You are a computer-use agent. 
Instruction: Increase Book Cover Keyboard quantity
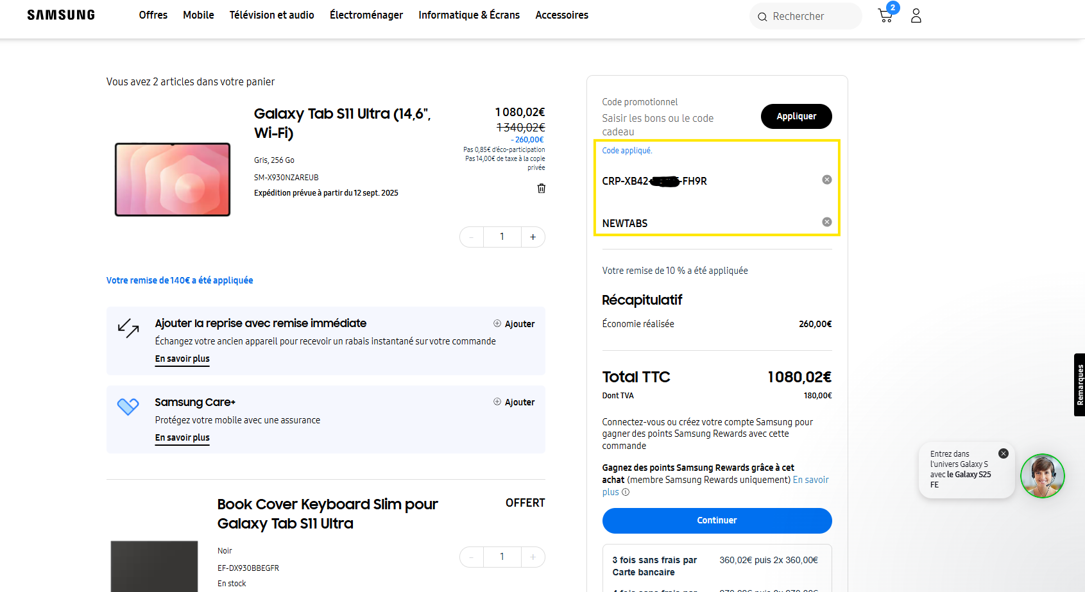pyautogui.click(x=533, y=557)
